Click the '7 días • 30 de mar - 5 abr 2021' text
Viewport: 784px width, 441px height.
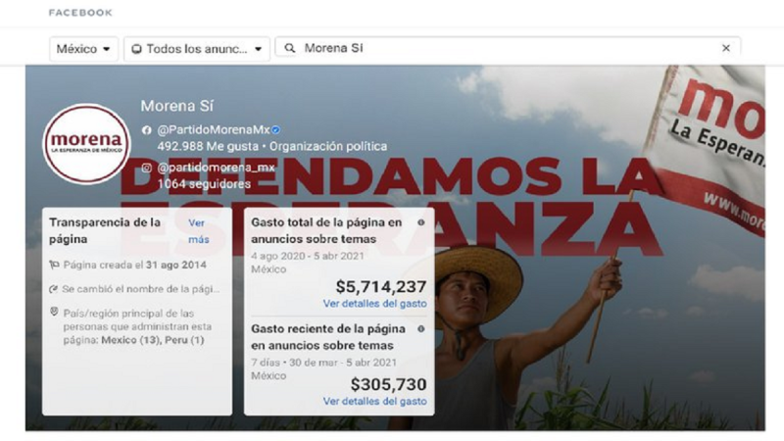324,363
